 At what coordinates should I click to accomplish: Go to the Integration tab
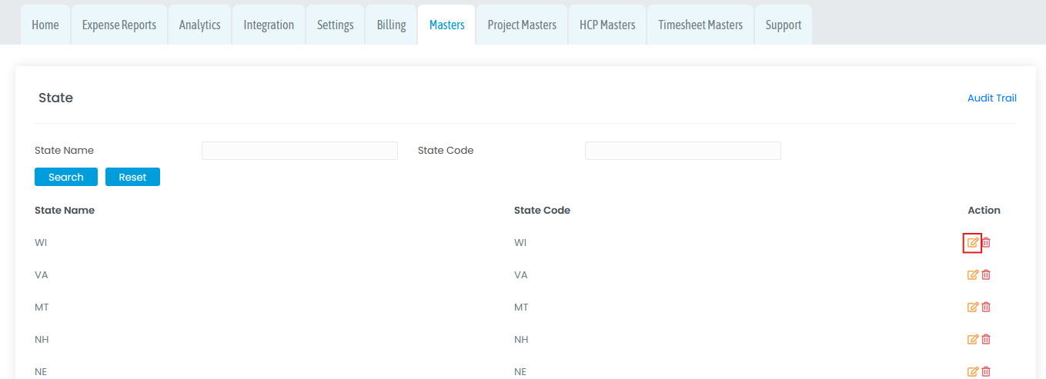click(269, 25)
